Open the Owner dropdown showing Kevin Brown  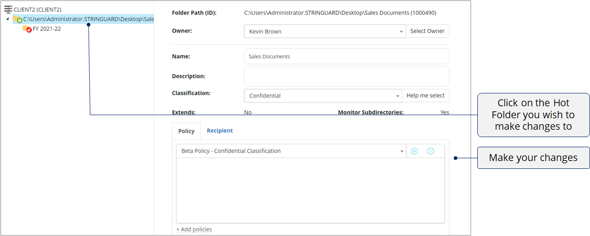325,31
